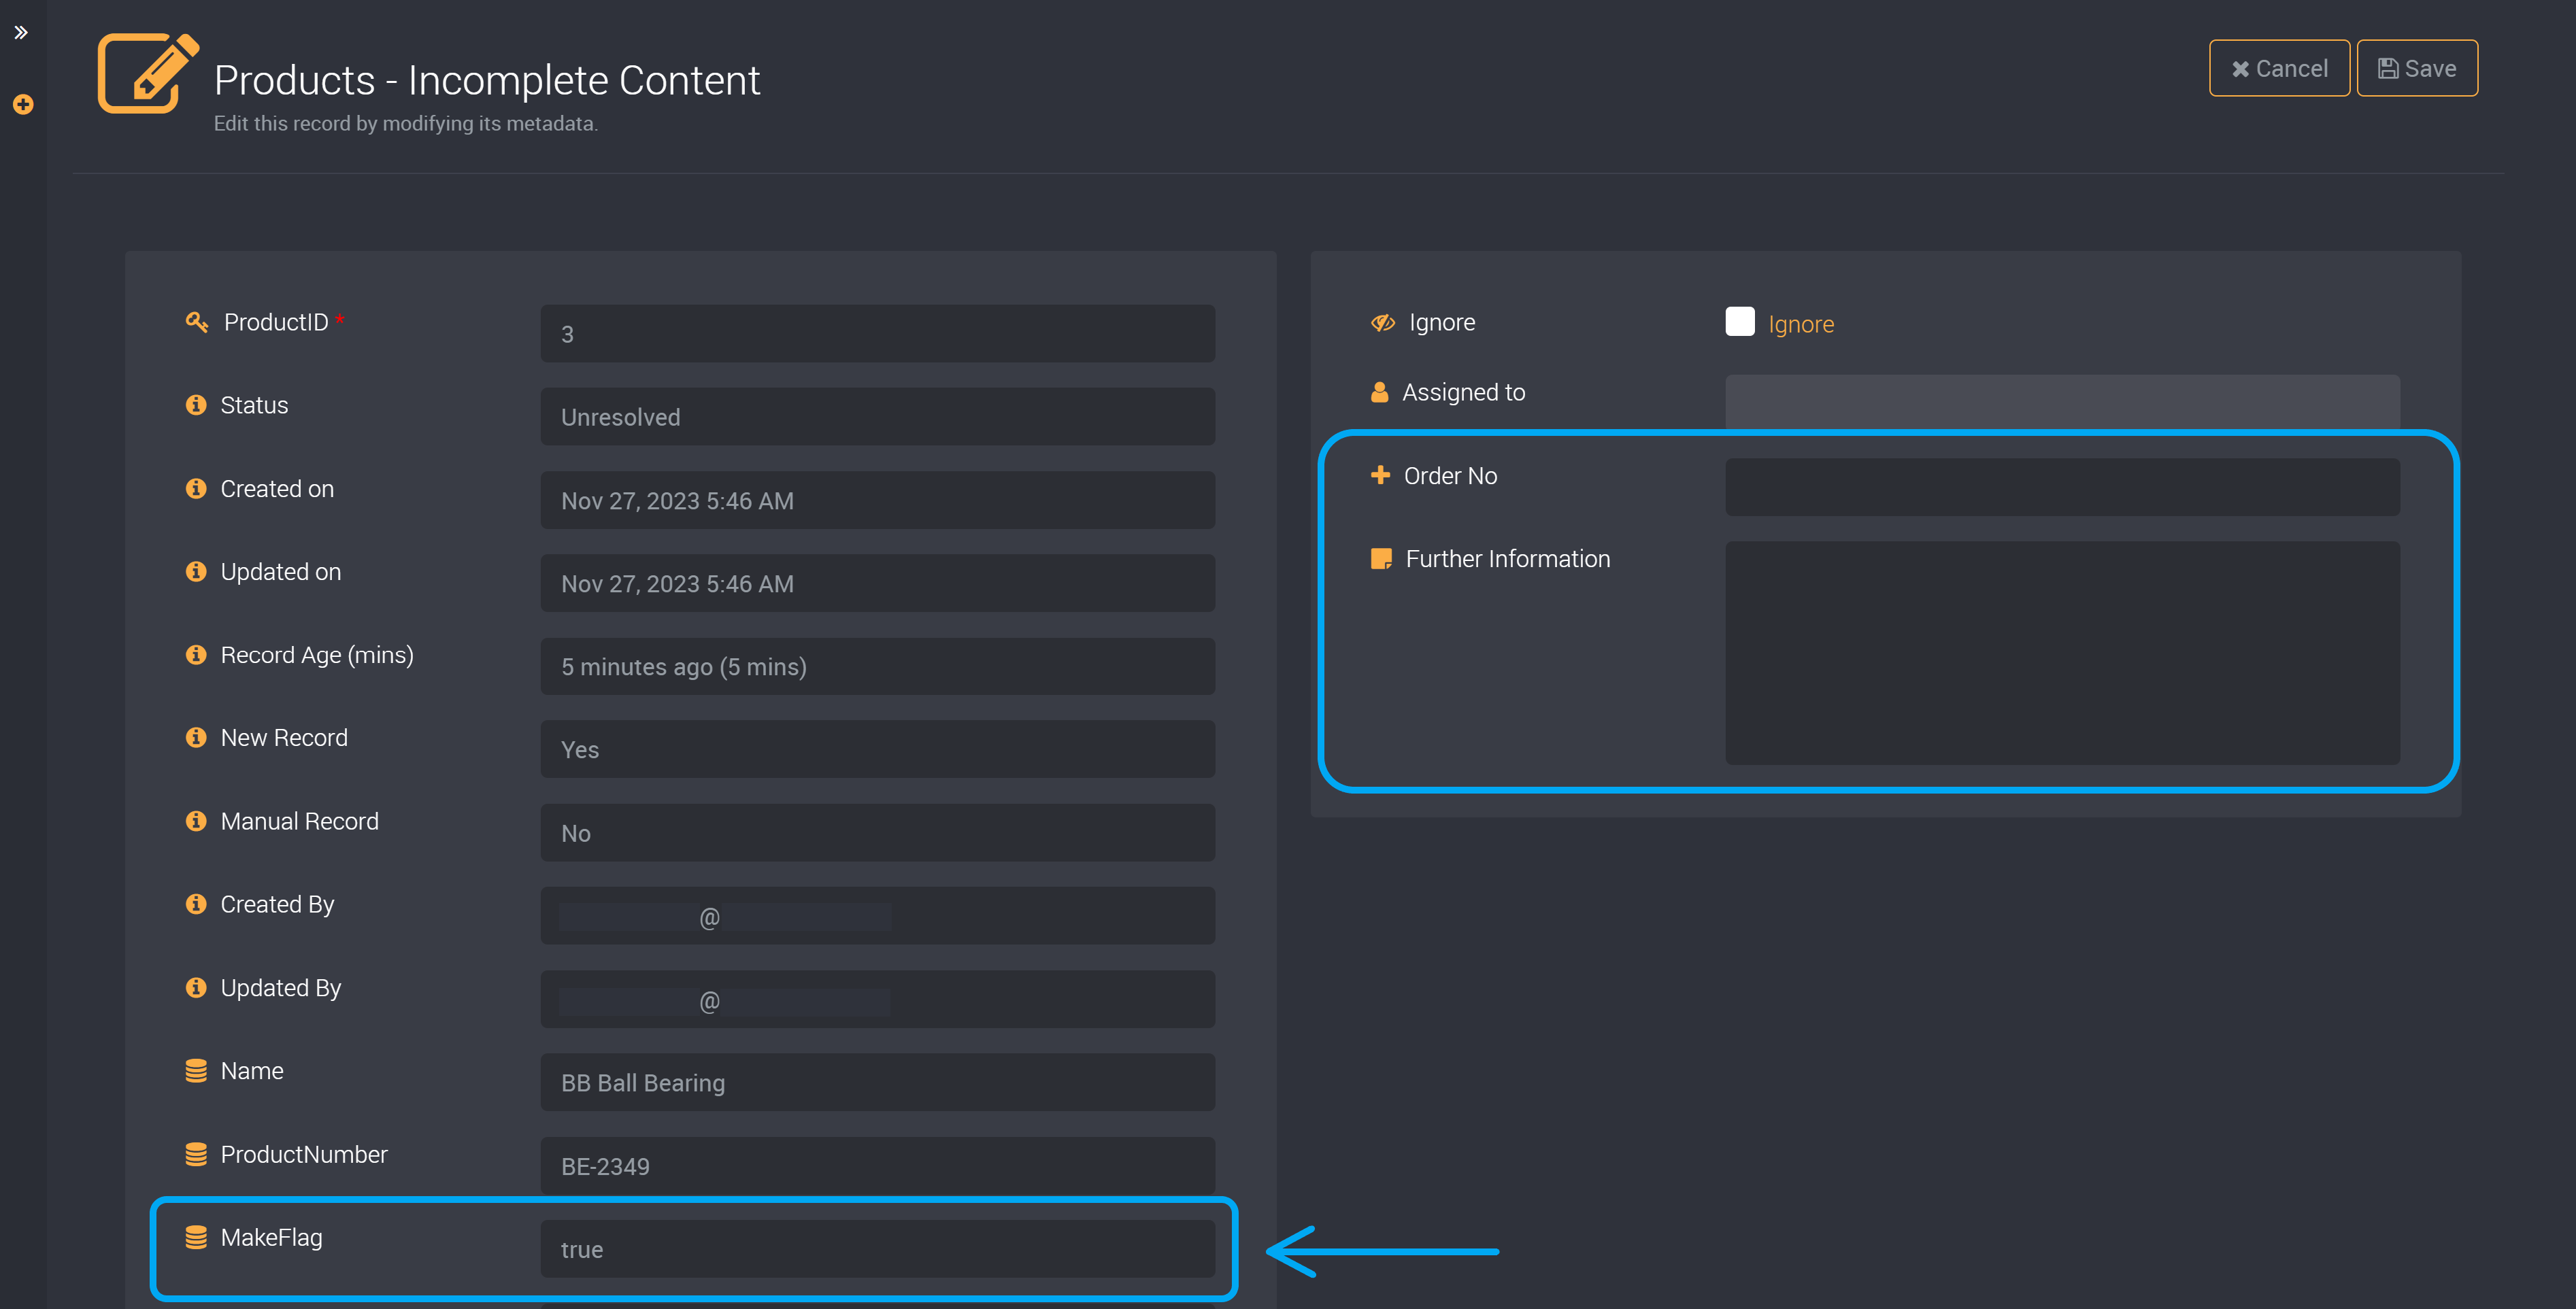This screenshot has width=2576, height=1309.
Task: Click the 'Edit this record' subtitle text
Action: [405, 123]
